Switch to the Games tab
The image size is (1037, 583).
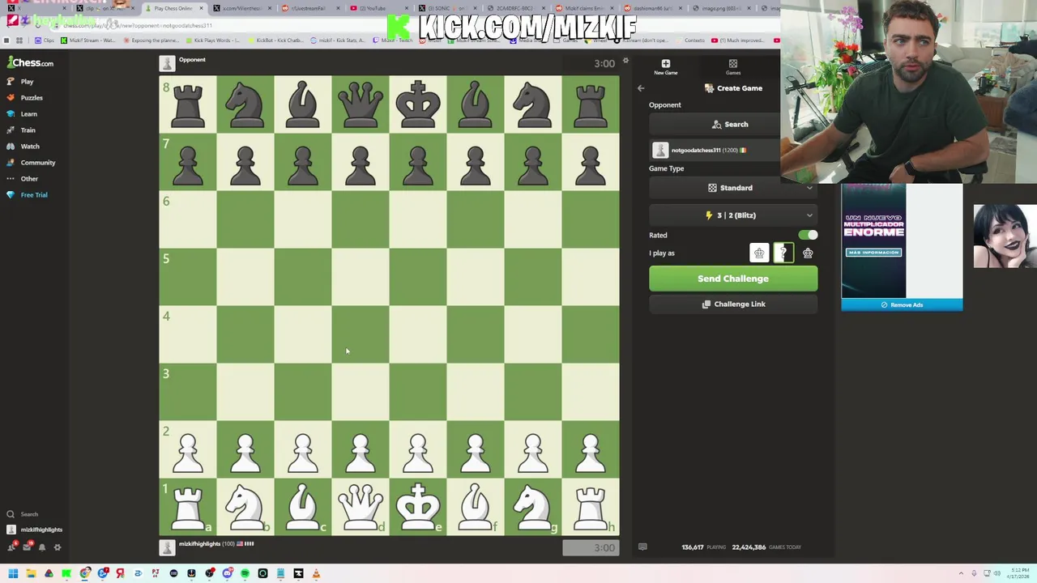click(733, 67)
